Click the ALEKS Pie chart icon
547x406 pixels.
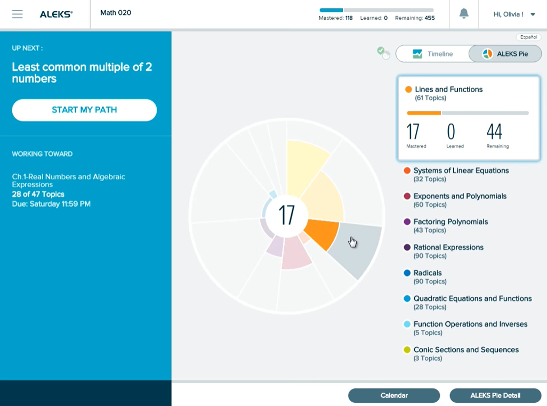tap(487, 54)
